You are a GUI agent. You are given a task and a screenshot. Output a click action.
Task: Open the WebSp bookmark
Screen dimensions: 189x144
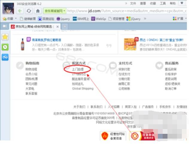coord(98,19)
